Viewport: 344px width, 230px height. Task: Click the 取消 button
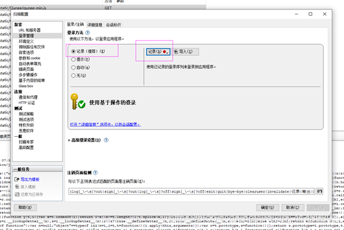tap(292, 208)
